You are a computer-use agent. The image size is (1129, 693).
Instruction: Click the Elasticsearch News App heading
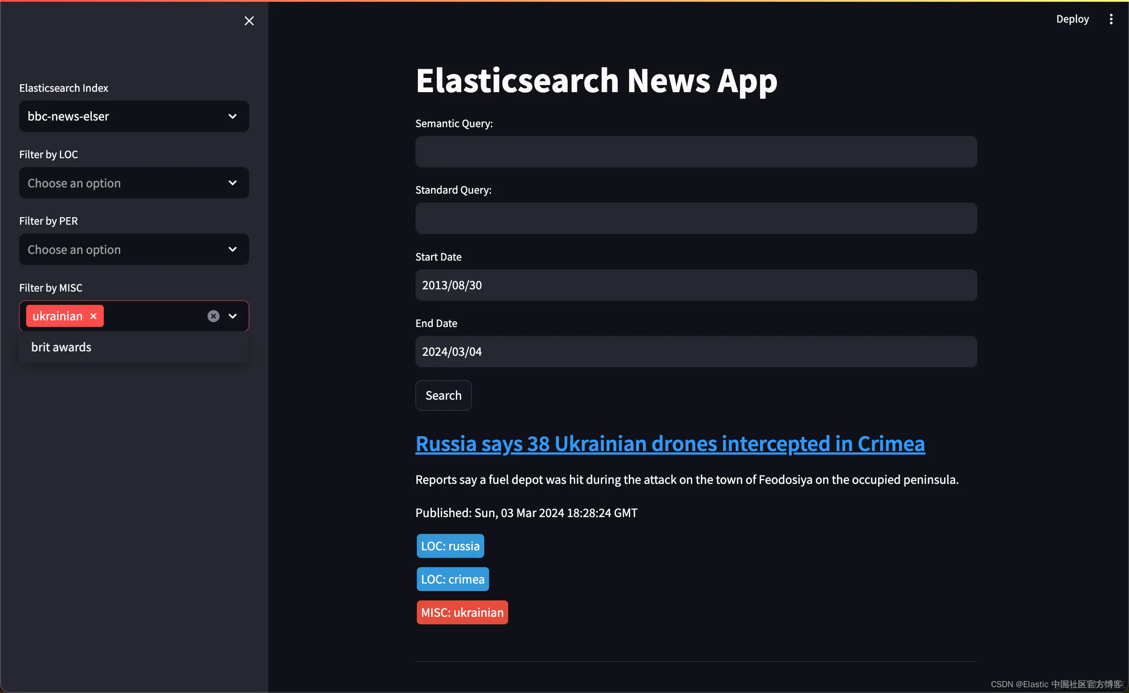596,81
